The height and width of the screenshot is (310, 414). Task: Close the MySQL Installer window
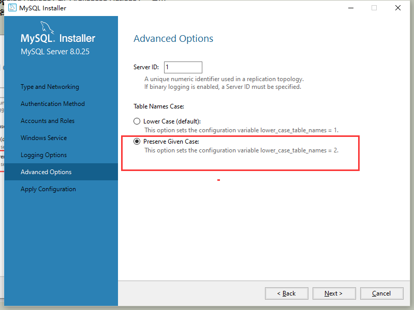[x=398, y=8]
